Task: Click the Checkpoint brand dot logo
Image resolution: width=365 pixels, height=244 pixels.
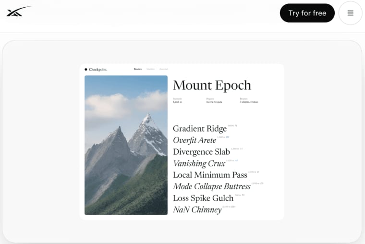Action: point(86,69)
